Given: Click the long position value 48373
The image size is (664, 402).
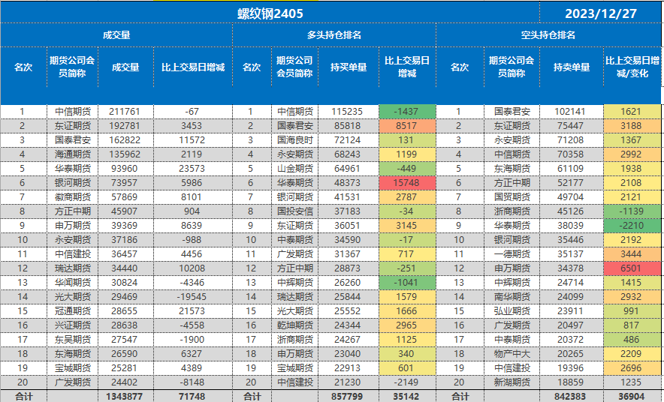Looking at the screenshot, I should click(349, 183).
